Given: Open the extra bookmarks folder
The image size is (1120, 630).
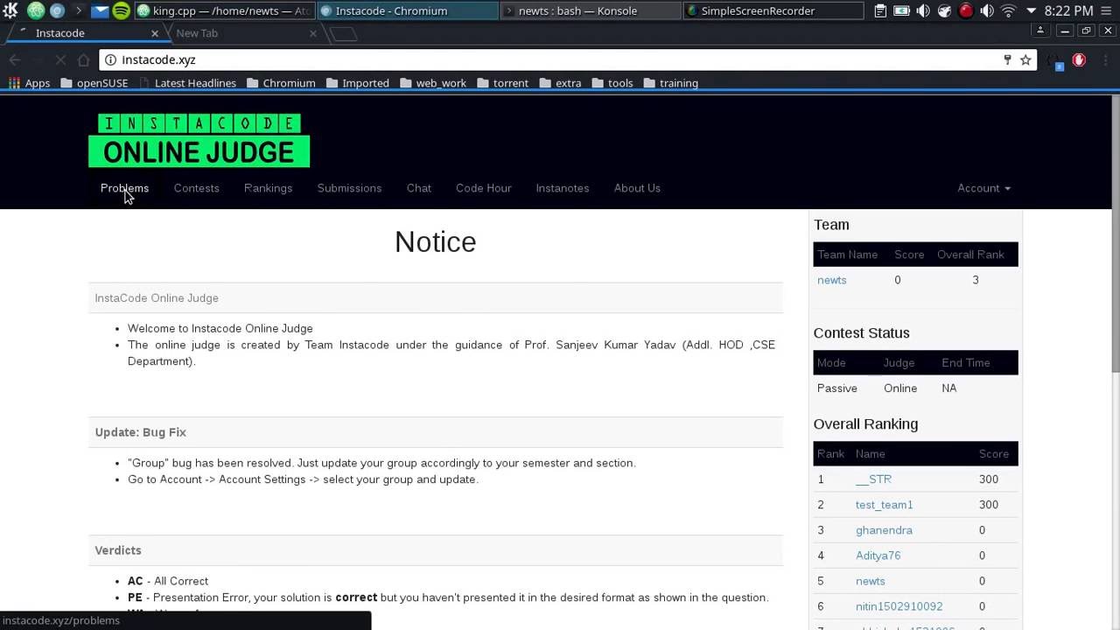Looking at the screenshot, I should [560, 83].
